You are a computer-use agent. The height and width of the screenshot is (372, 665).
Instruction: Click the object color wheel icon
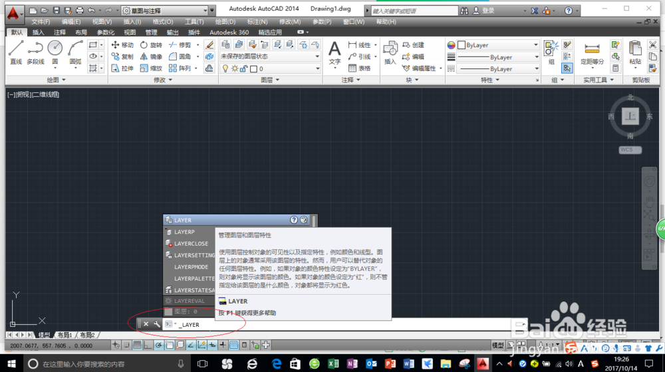click(x=451, y=45)
